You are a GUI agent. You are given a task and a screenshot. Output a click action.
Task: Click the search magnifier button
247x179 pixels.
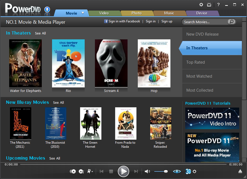[231, 22]
